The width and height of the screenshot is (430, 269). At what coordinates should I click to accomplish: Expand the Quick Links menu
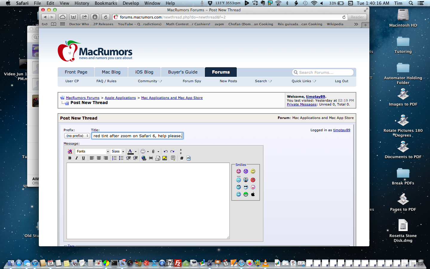(x=304, y=81)
